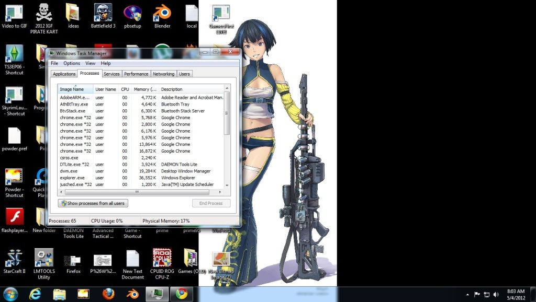The height and width of the screenshot is (302, 536).
Task: Open Internet Explorer from the taskbar
Action: 36,294
